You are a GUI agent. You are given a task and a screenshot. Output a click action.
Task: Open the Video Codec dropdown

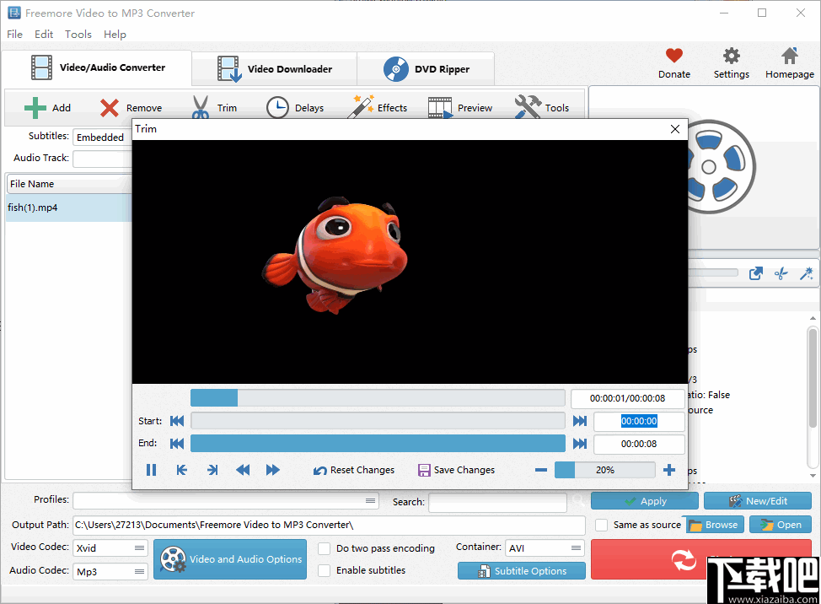click(110, 547)
